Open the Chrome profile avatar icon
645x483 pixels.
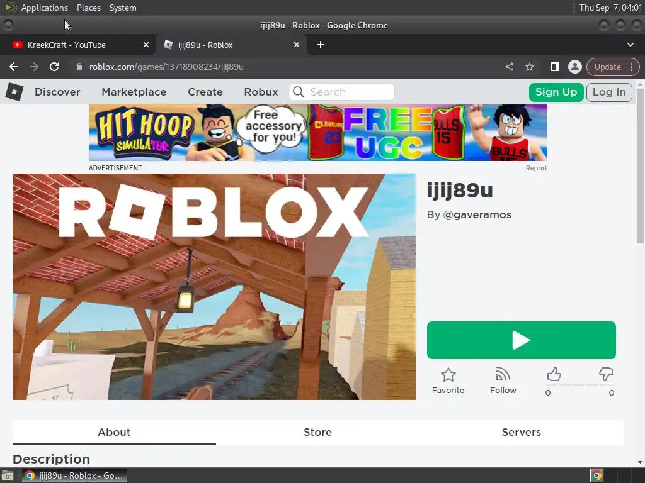[x=574, y=67]
